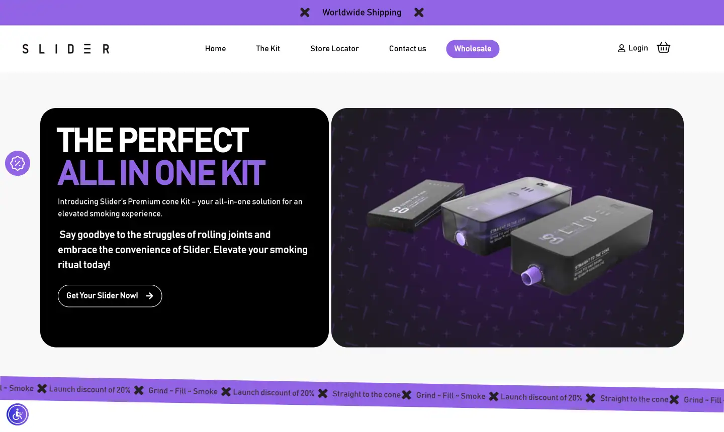
Task: Open the shopping basket icon
Action: point(663,48)
